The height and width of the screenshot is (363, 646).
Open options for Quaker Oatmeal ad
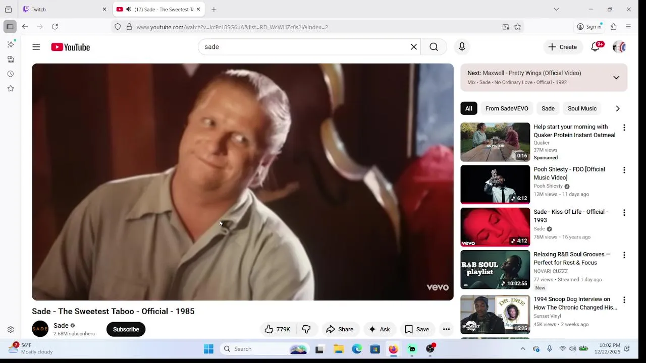(x=624, y=128)
